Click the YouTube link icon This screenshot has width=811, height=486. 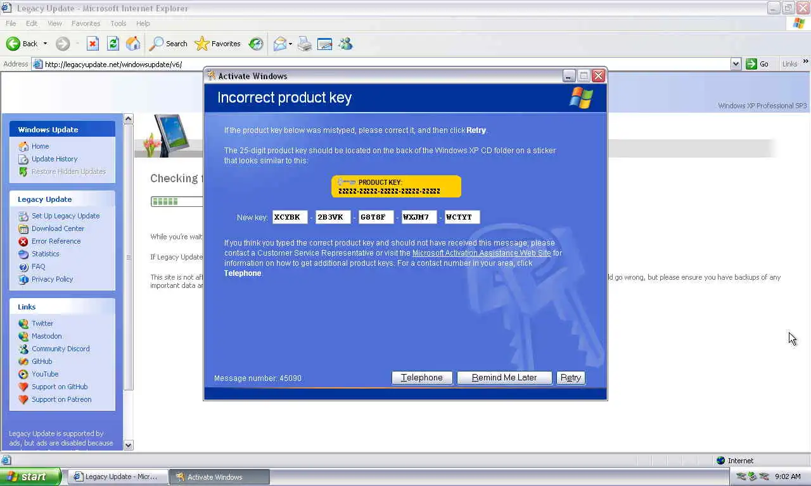(x=23, y=374)
